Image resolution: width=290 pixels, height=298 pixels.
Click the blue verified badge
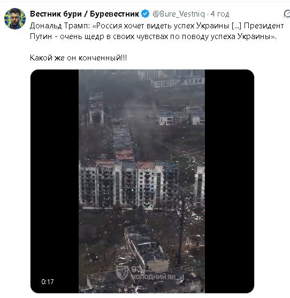pyautogui.click(x=146, y=14)
